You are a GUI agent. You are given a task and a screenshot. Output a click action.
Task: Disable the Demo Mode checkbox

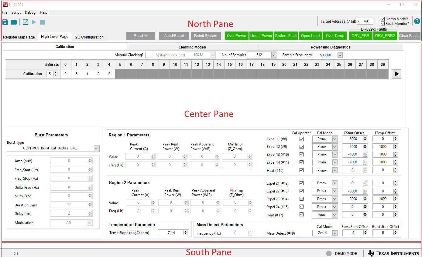pyautogui.click(x=383, y=19)
